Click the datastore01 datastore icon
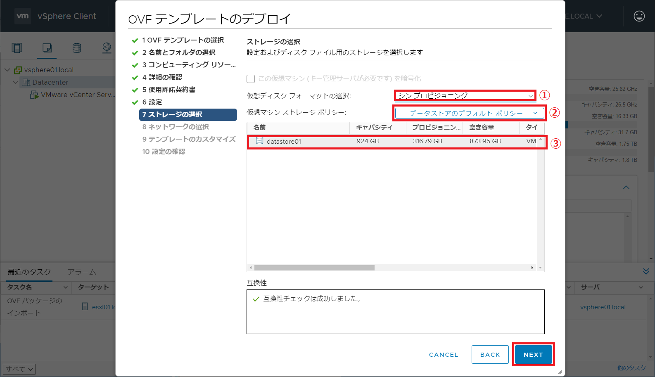 pyautogui.click(x=259, y=141)
